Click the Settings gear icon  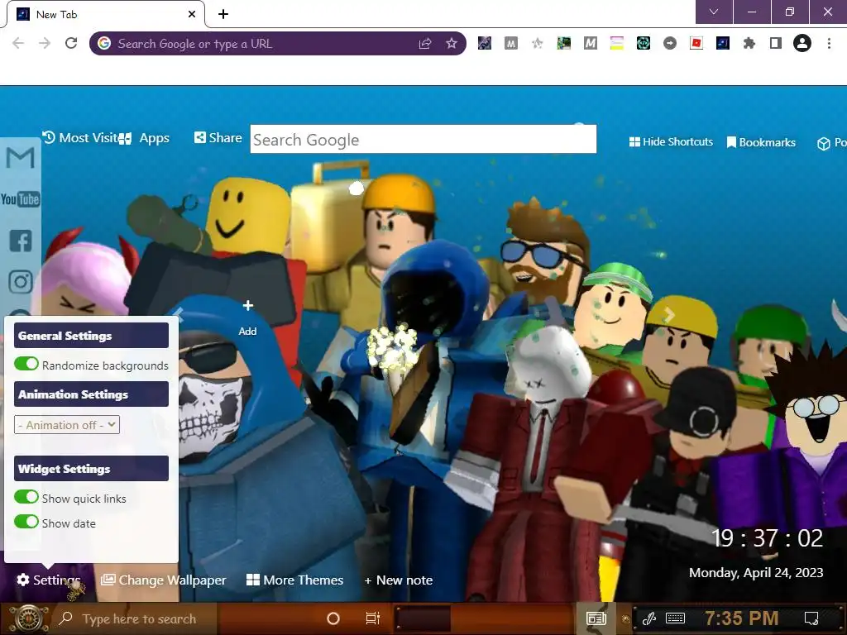(x=22, y=580)
